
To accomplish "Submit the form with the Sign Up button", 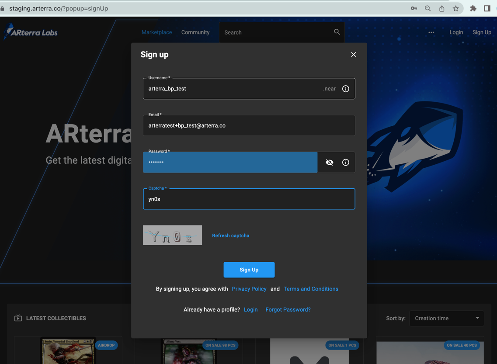I will pyautogui.click(x=249, y=270).
